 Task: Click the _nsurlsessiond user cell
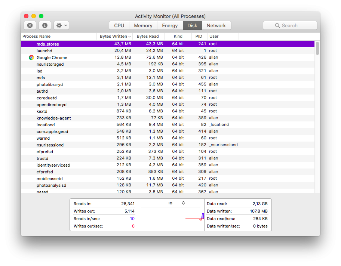tap(223, 145)
